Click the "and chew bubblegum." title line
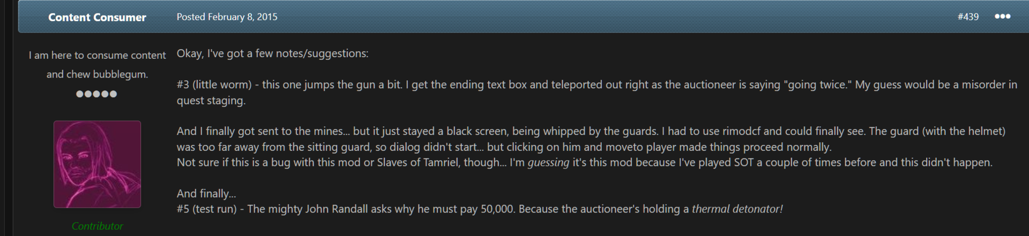 click(x=97, y=74)
